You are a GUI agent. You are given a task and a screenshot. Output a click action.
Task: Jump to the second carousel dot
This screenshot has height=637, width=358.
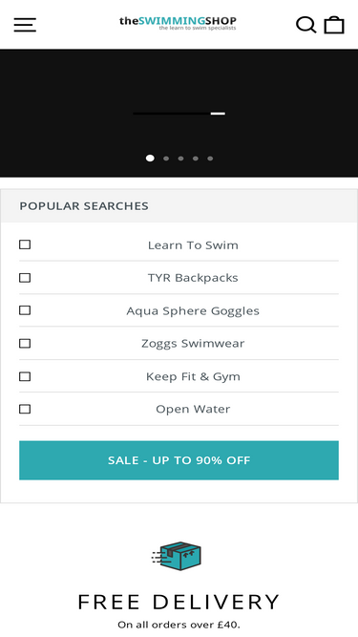tap(166, 159)
